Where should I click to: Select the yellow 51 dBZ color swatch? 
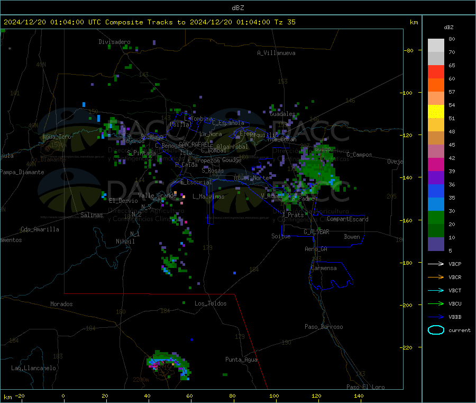tap(436, 112)
